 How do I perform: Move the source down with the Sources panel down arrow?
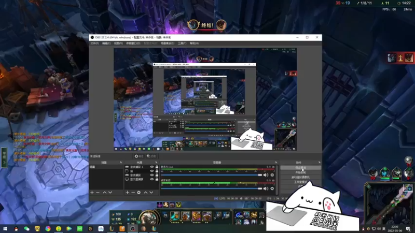151,193
